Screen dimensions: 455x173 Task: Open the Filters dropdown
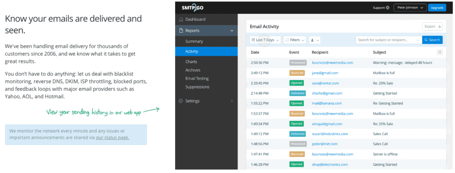coord(295,40)
